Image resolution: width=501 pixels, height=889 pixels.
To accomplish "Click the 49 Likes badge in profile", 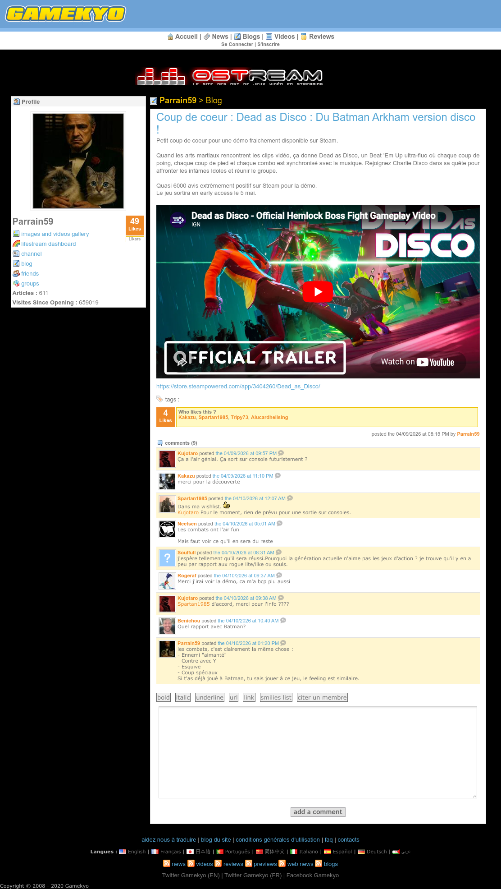I will tap(135, 225).
